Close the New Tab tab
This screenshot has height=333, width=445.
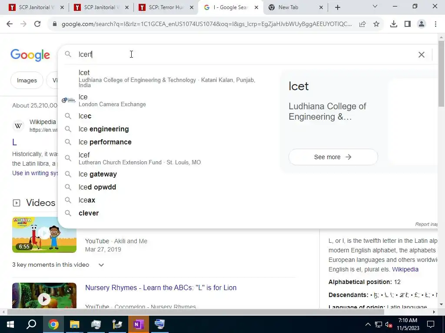tap(321, 8)
